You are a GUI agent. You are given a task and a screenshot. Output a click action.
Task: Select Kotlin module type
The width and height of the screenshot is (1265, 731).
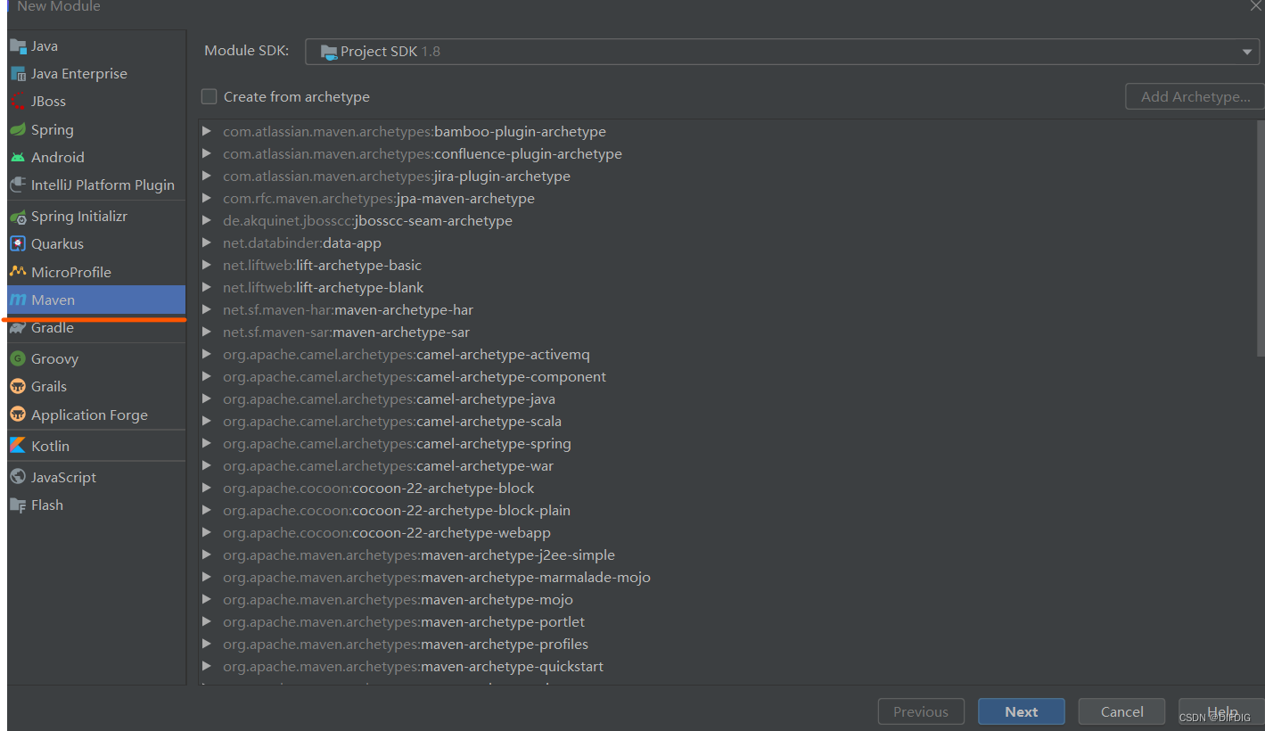[x=96, y=446]
